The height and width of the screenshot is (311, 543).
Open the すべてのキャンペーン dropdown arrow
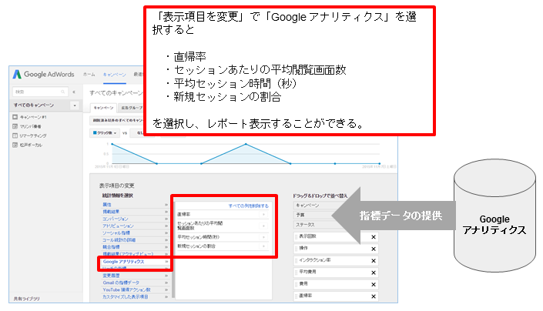pos(74,105)
